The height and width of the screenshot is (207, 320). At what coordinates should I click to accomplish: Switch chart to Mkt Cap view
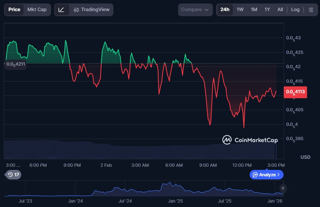coord(37,10)
